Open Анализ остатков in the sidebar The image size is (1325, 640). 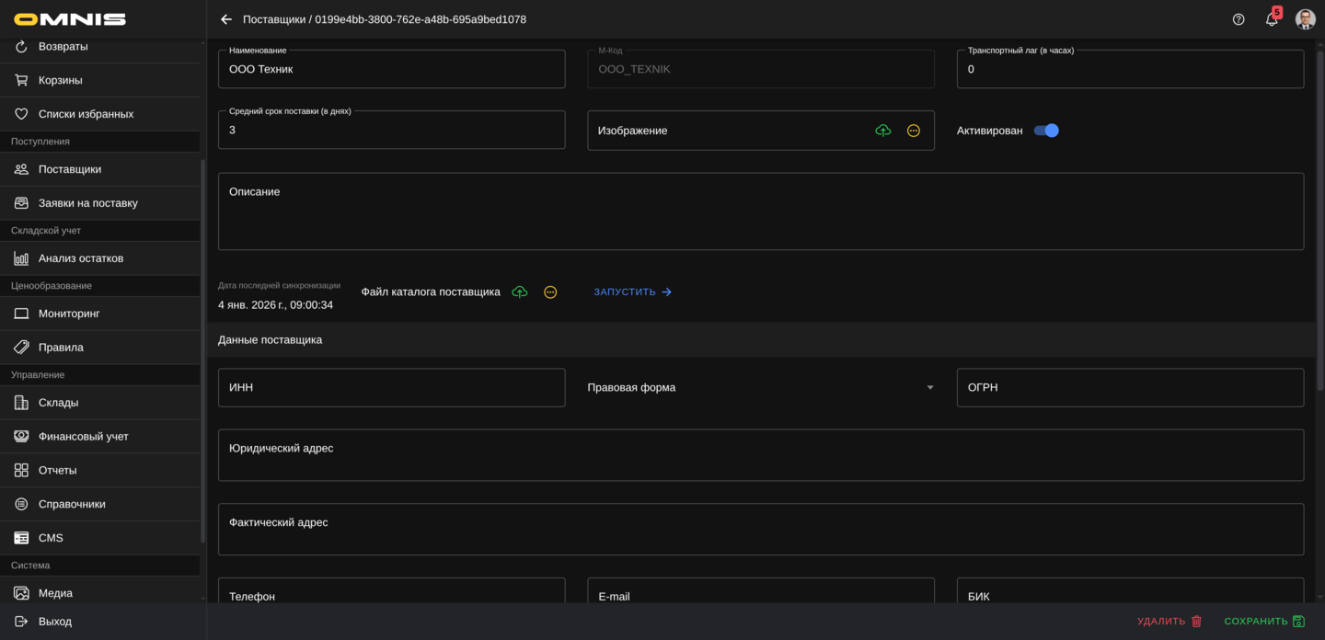[x=81, y=258]
